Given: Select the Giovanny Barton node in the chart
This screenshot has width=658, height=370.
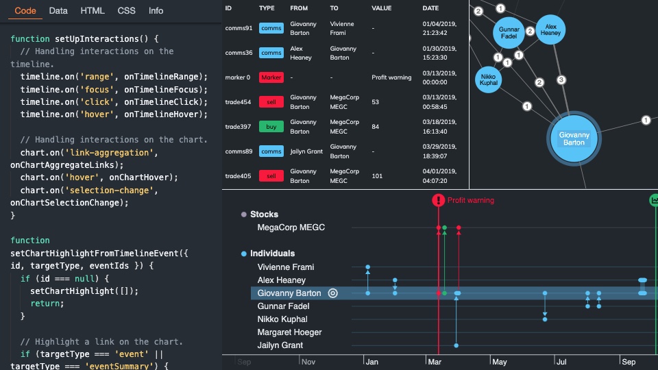Looking at the screenshot, I should pos(574,138).
